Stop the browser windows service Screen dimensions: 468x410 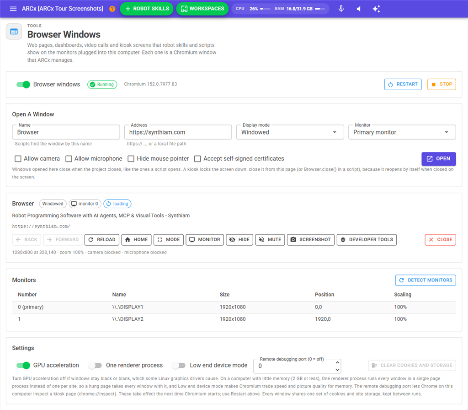[442, 84]
